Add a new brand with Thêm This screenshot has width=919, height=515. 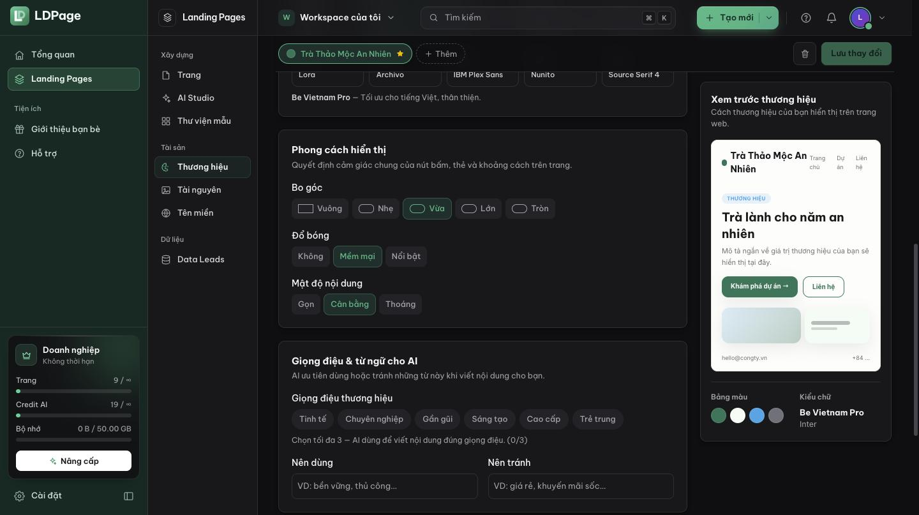pyautogui.click(x=440, y=54)
